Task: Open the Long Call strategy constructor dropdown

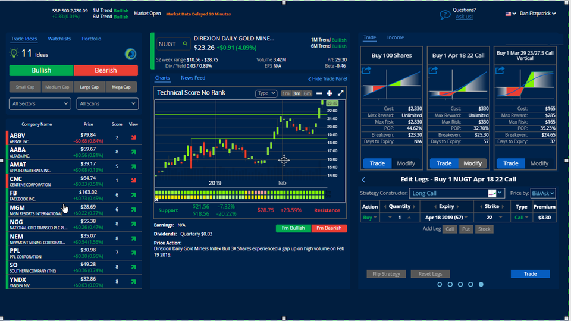Action: point(457,193)
